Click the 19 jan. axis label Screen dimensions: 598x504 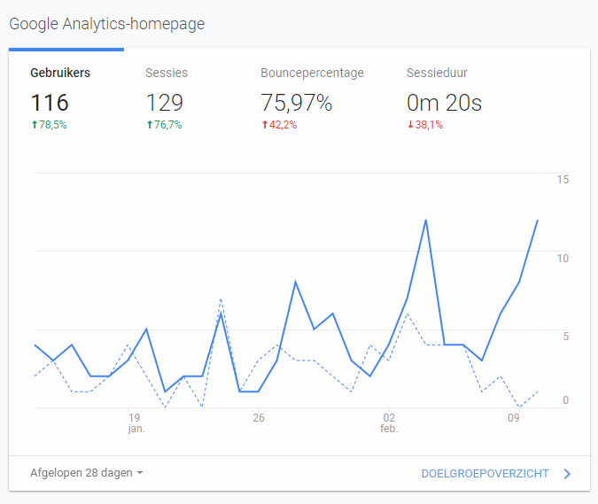(x=136, y=423)
